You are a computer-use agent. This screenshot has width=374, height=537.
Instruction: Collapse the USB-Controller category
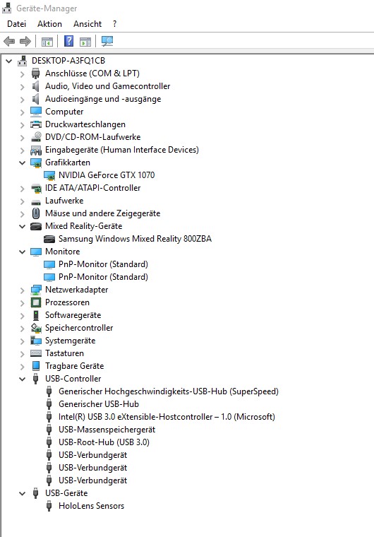[x=23, y=379]
